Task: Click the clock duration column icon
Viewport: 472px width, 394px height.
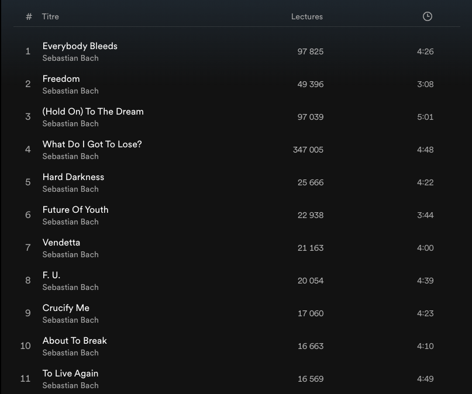Action: tap(427, 16)
